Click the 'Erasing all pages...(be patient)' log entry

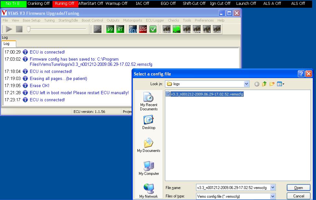tap(58, 78)
